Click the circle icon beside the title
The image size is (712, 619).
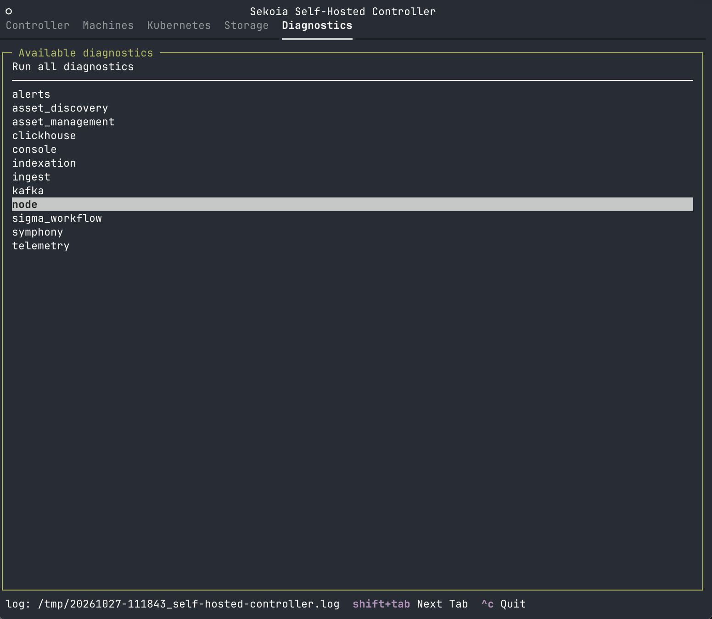click(9, 11)
